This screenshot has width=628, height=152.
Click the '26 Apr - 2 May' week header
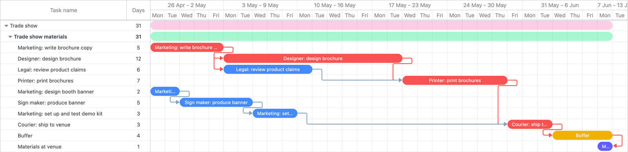click(187, 5)
